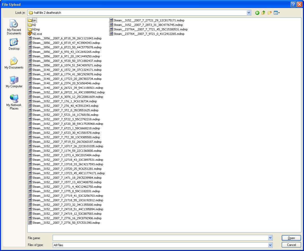This screenshot has width=304, height=251.
Task: Open the Views menu icon
Action: [x=277, y=13]
